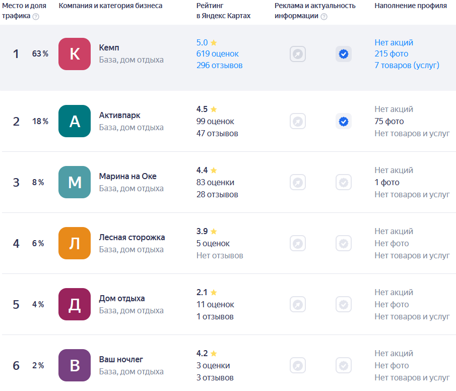Image resolution: width=456 pixels, height=391 pixels.
Task: Click the 'Рейтинг в Яндекс Картах' column header
Action: coord(223,11)
